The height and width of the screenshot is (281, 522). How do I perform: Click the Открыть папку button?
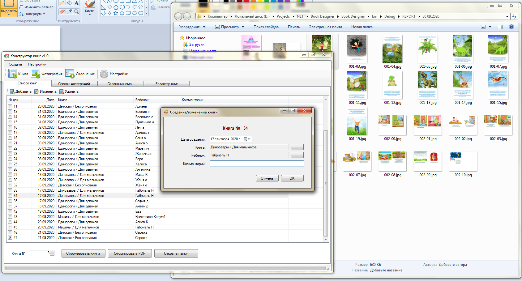176,253
